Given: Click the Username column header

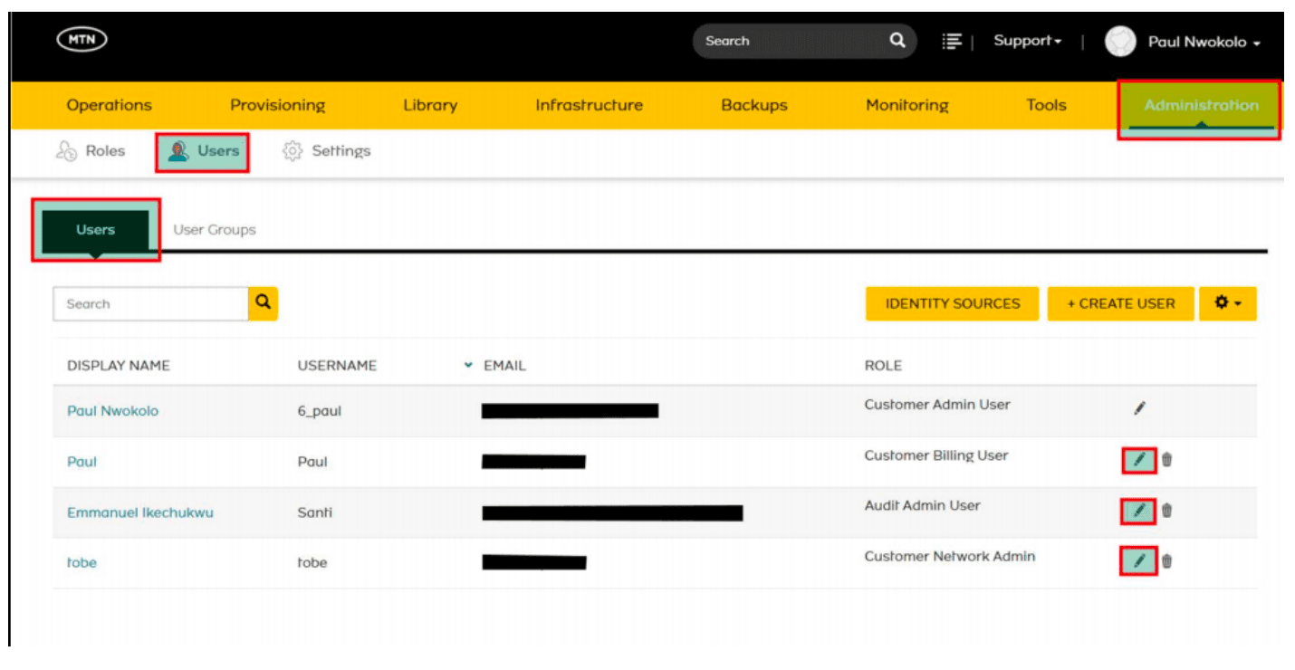Looking at the screenshot, I should click(x=337, y=366).
